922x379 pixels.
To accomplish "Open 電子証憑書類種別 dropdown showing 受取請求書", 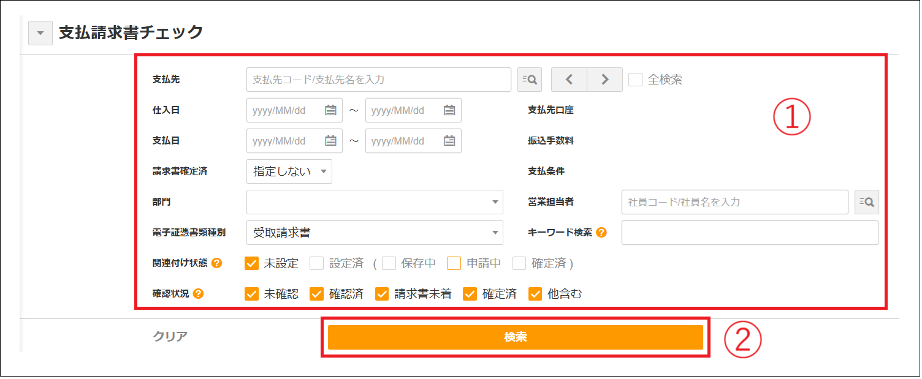I will point(374,233).
